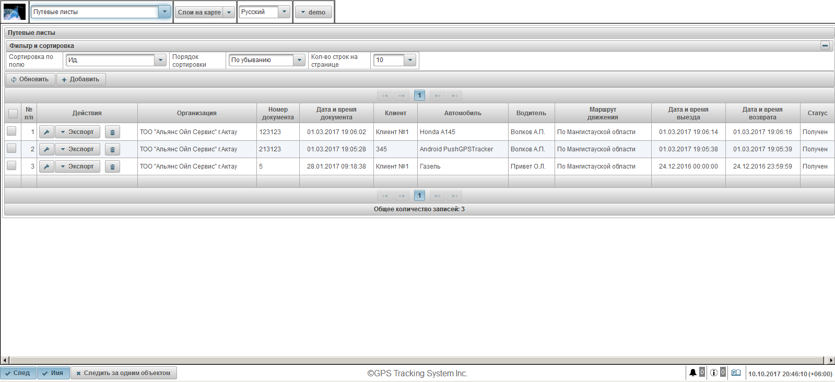The width and height of the screenshot is (835, 382).
Task: Click the horizontal scrollbar track
Action: coord(417,360)
